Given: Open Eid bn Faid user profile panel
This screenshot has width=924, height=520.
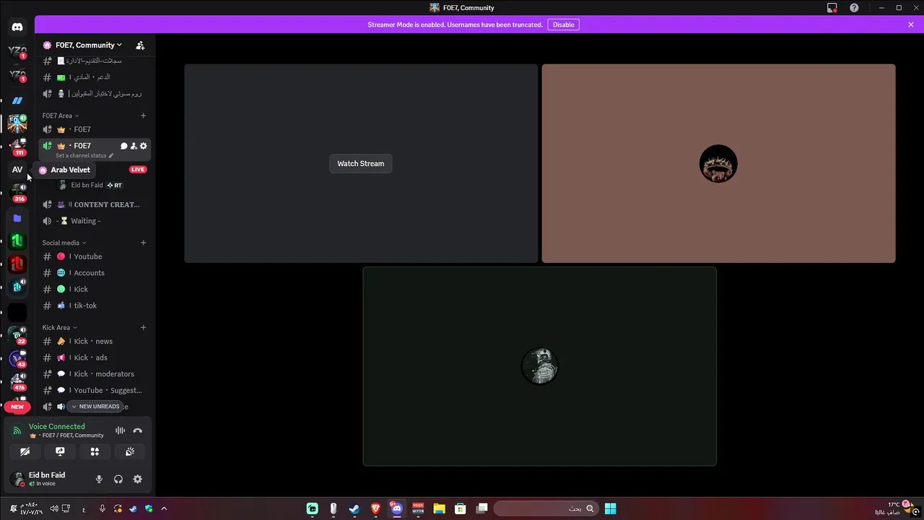Looking at the screenshot, I should [47, 479].
